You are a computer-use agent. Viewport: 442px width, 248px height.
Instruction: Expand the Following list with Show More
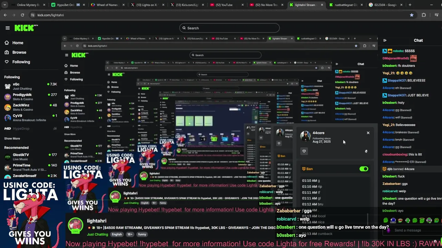(x=12, y=138)
